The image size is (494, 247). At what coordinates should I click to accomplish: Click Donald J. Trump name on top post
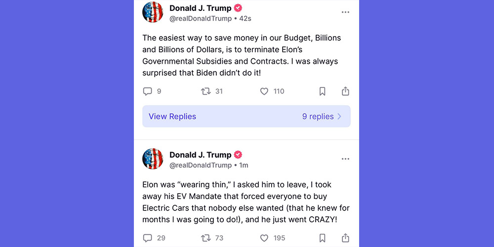tap(200, 8)
